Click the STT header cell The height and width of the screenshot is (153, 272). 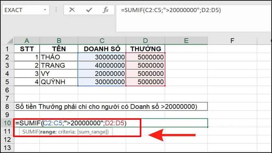coord(27,49)
